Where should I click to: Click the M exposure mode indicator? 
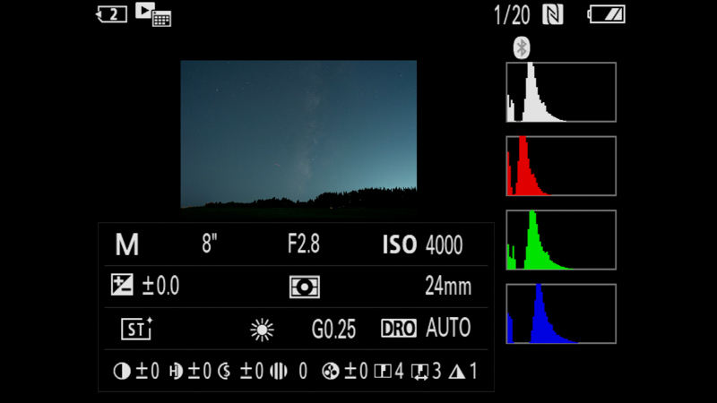126,244
